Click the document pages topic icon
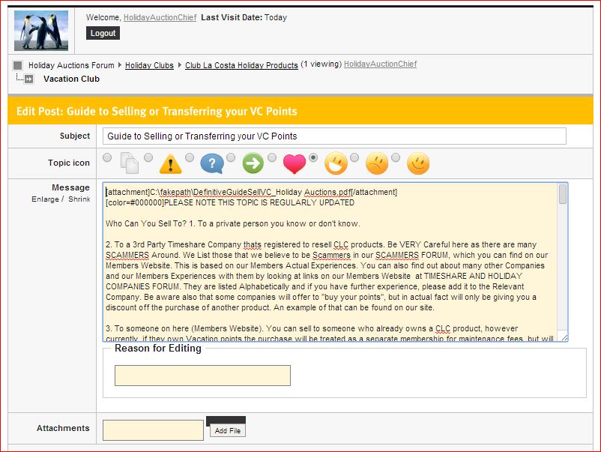This screenshot has height=452, width=601. pos(130,163)
